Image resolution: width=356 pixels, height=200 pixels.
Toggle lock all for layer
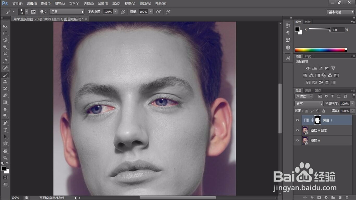[x=324, y=111]
